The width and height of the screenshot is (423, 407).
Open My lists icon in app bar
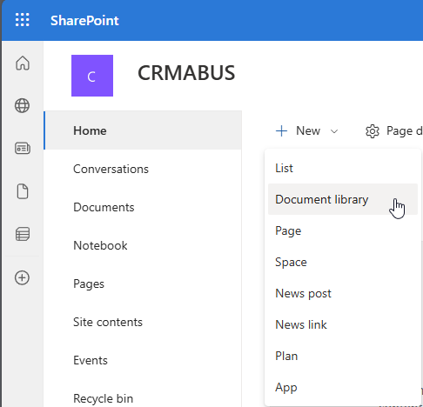click(23, 234)
